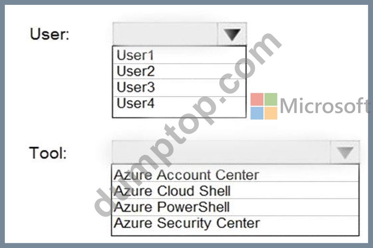Select User4 option

coord(179,104)
